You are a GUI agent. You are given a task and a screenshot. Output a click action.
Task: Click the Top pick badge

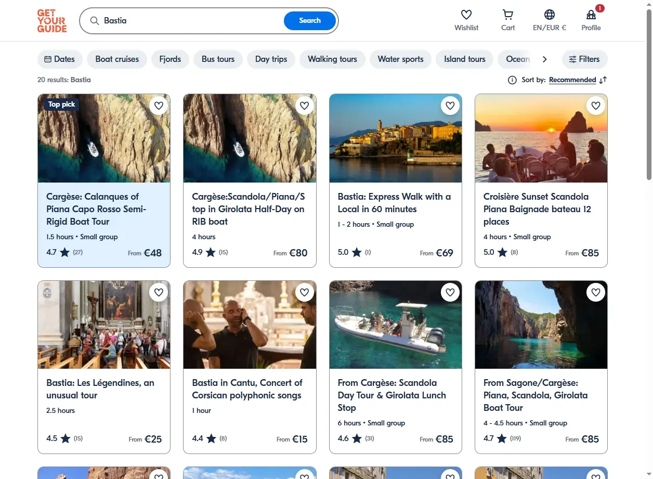[x=61, y=105]
